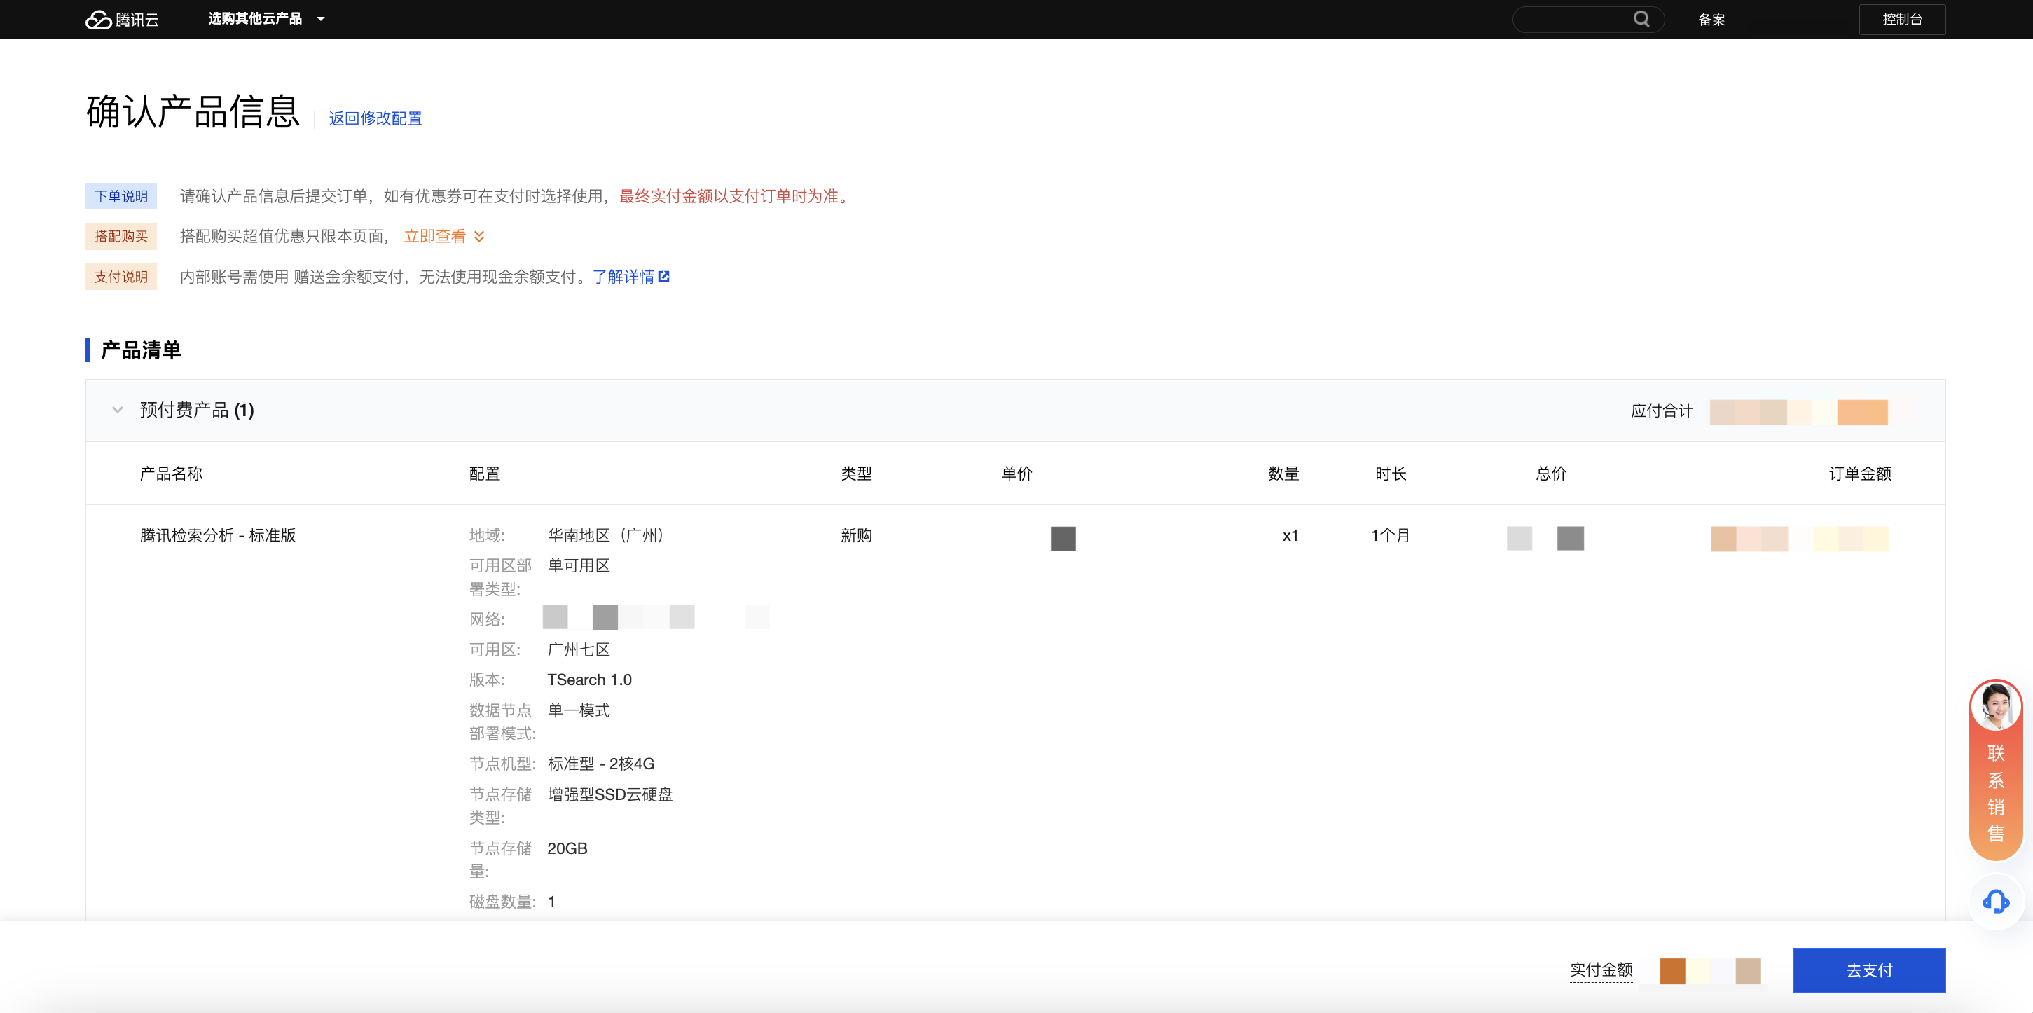Click the x1 quantity cell
The width and height of the screenshot is (2033, 1013).
[x=1290, y=536]
